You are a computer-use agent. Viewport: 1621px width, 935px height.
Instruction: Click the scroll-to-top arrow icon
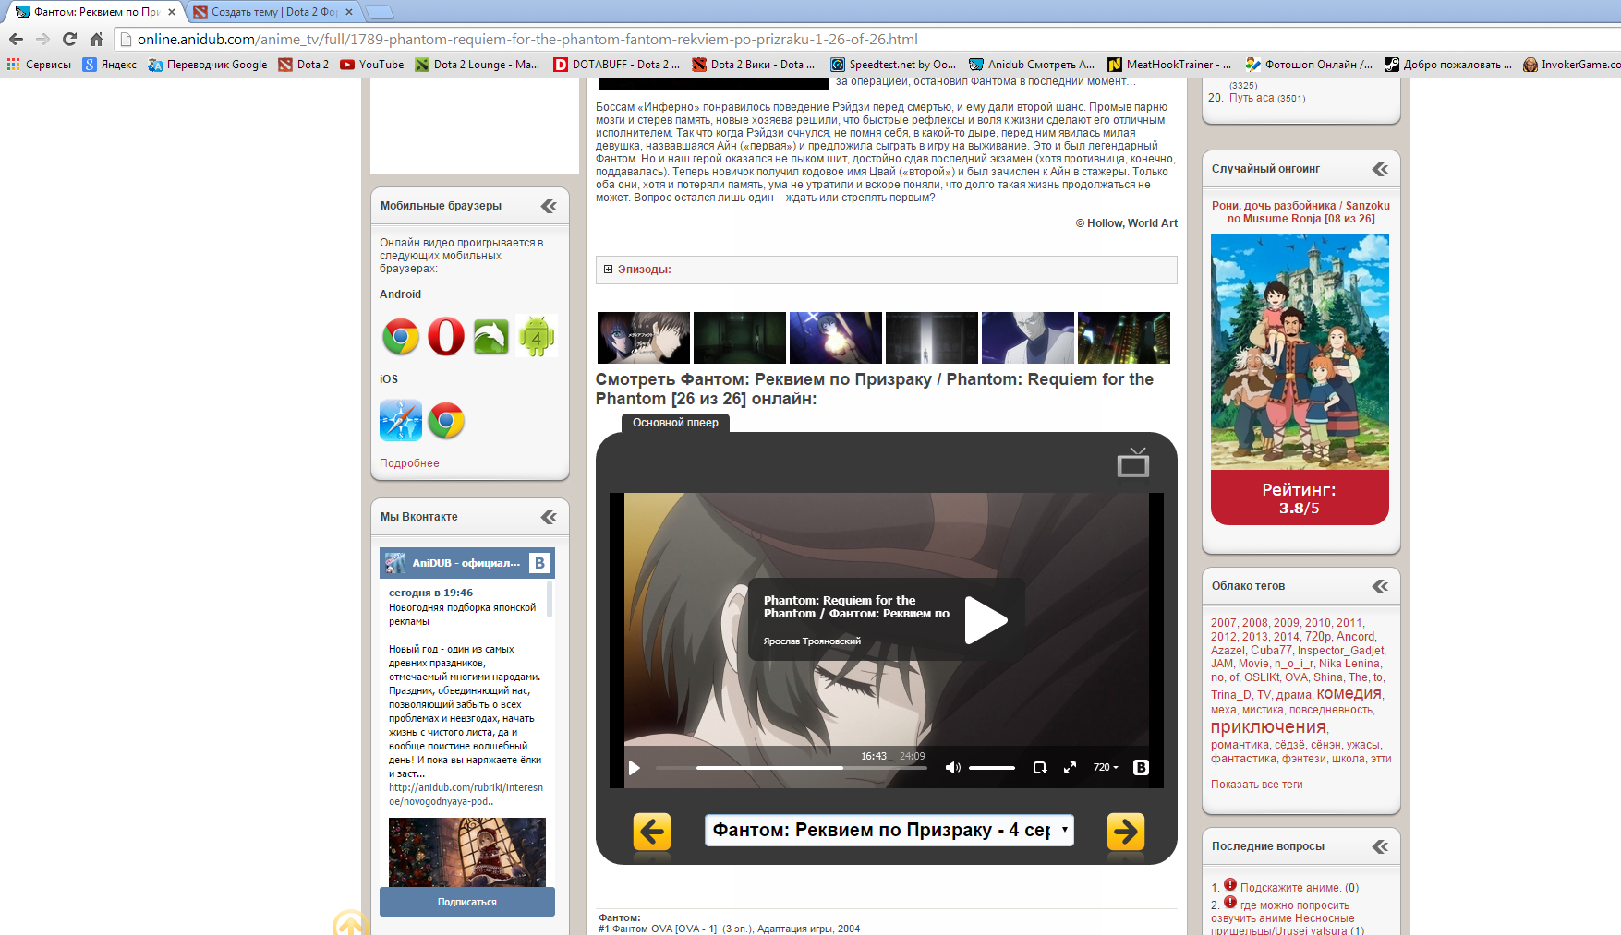pos(351,923)
